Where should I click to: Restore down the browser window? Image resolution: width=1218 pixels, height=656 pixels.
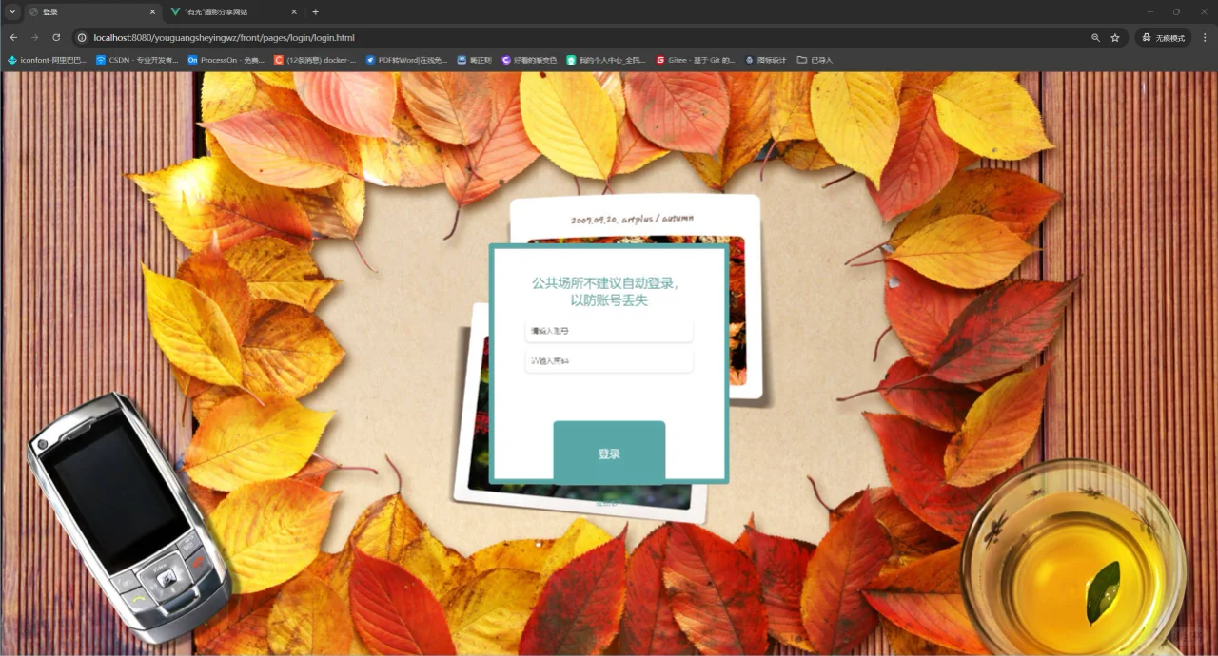pos(1176,11)
